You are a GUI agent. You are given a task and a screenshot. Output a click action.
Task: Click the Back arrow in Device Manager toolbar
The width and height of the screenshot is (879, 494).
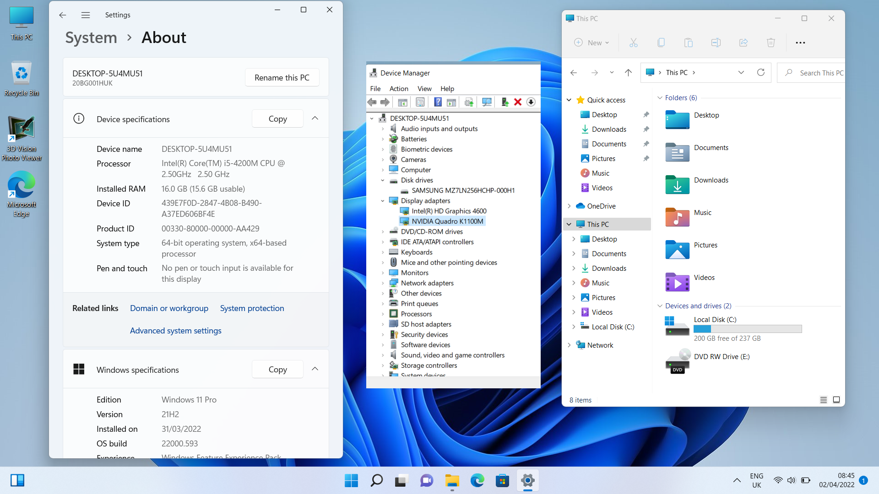pos(372,102)
